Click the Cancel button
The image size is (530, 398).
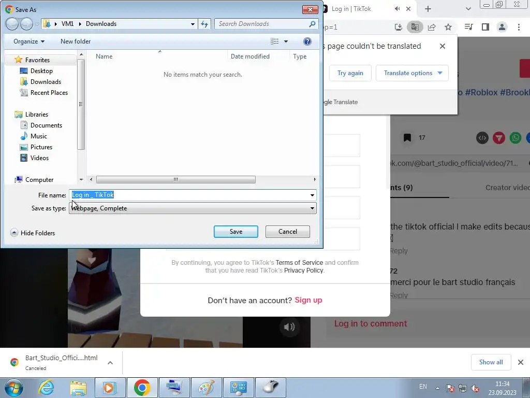click(288, 232)
